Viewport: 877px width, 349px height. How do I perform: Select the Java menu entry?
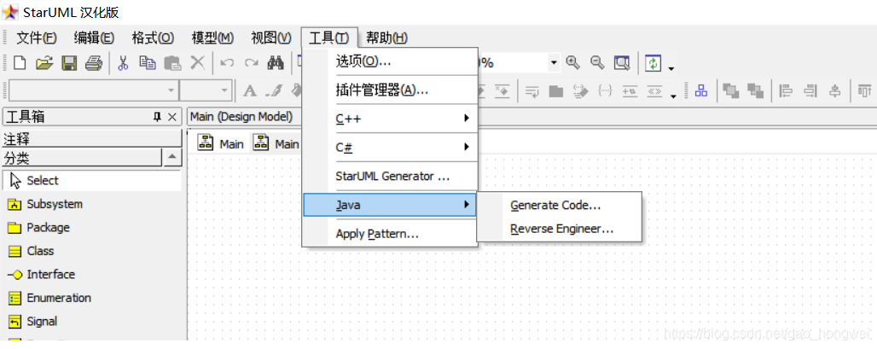pos(390,206)
